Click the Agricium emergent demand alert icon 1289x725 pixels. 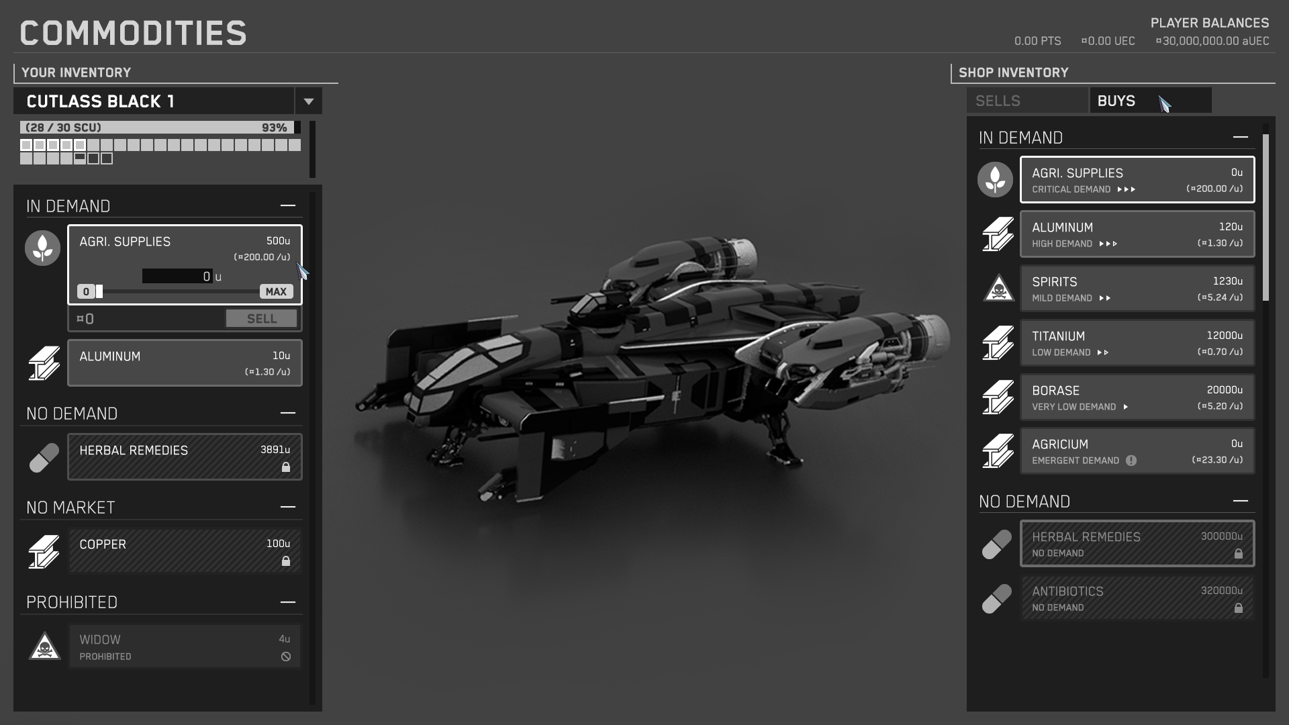[x=1131, y=461]
